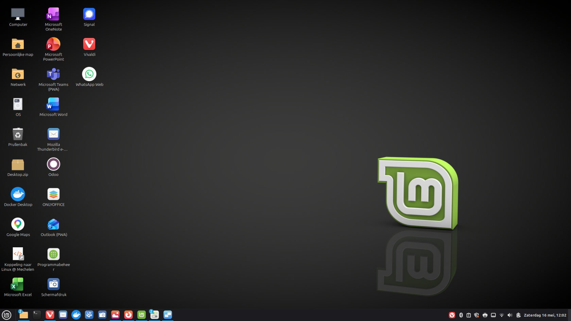Switch to Vivaldi via its taskbar launcher

point(50,315)
